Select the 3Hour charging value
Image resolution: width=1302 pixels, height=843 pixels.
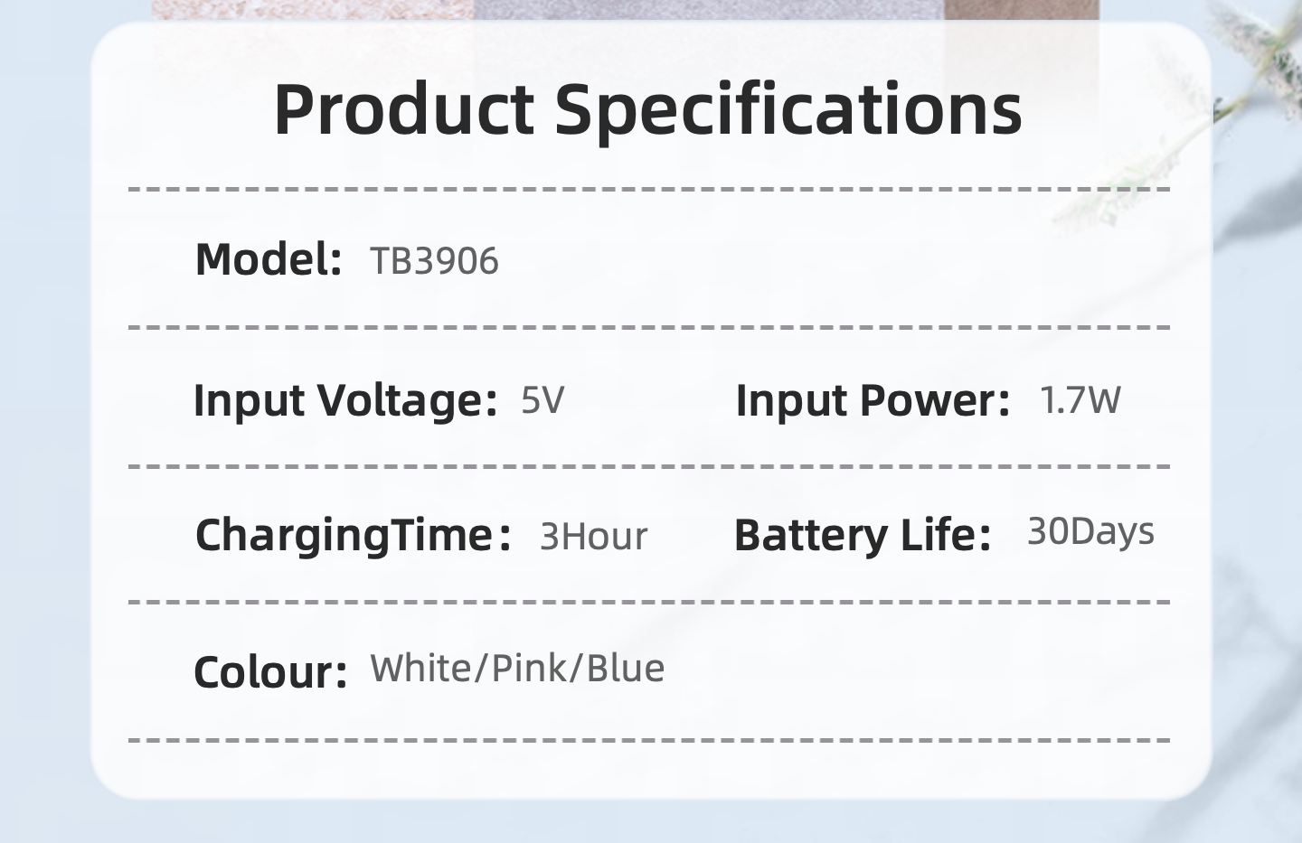(593, 537)
